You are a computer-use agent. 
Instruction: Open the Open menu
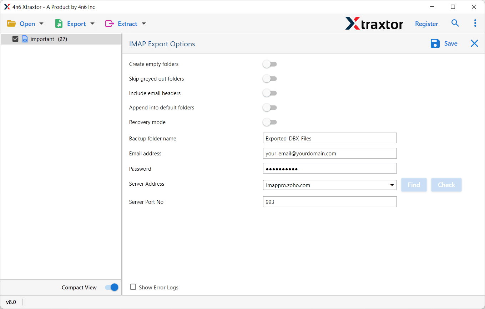click(25, 24)
